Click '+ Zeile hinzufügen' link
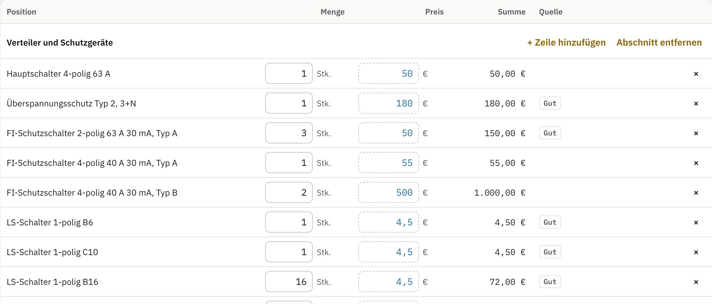The width and height of the screenshot is (712, 304). click(x=566, y=43)
